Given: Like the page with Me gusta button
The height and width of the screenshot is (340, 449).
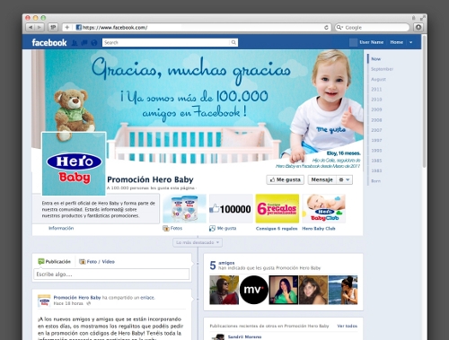Looking at the screenshot, I should [286, 179].
